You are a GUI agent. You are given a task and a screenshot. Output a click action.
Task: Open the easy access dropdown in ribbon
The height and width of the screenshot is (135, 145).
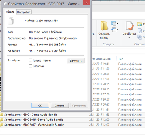(115, 30)
